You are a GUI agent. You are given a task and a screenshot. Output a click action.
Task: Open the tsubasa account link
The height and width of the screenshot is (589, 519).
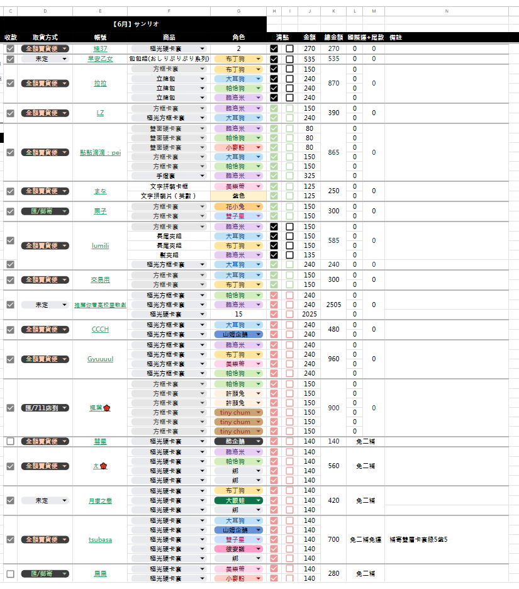(x=100, y=540)
